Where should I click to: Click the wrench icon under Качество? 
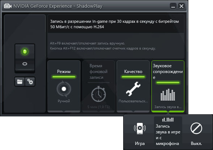133,89
